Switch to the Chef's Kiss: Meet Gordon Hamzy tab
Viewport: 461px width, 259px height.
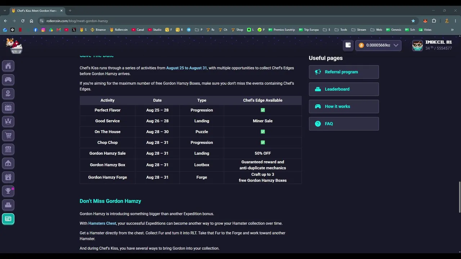coord(37,11)
